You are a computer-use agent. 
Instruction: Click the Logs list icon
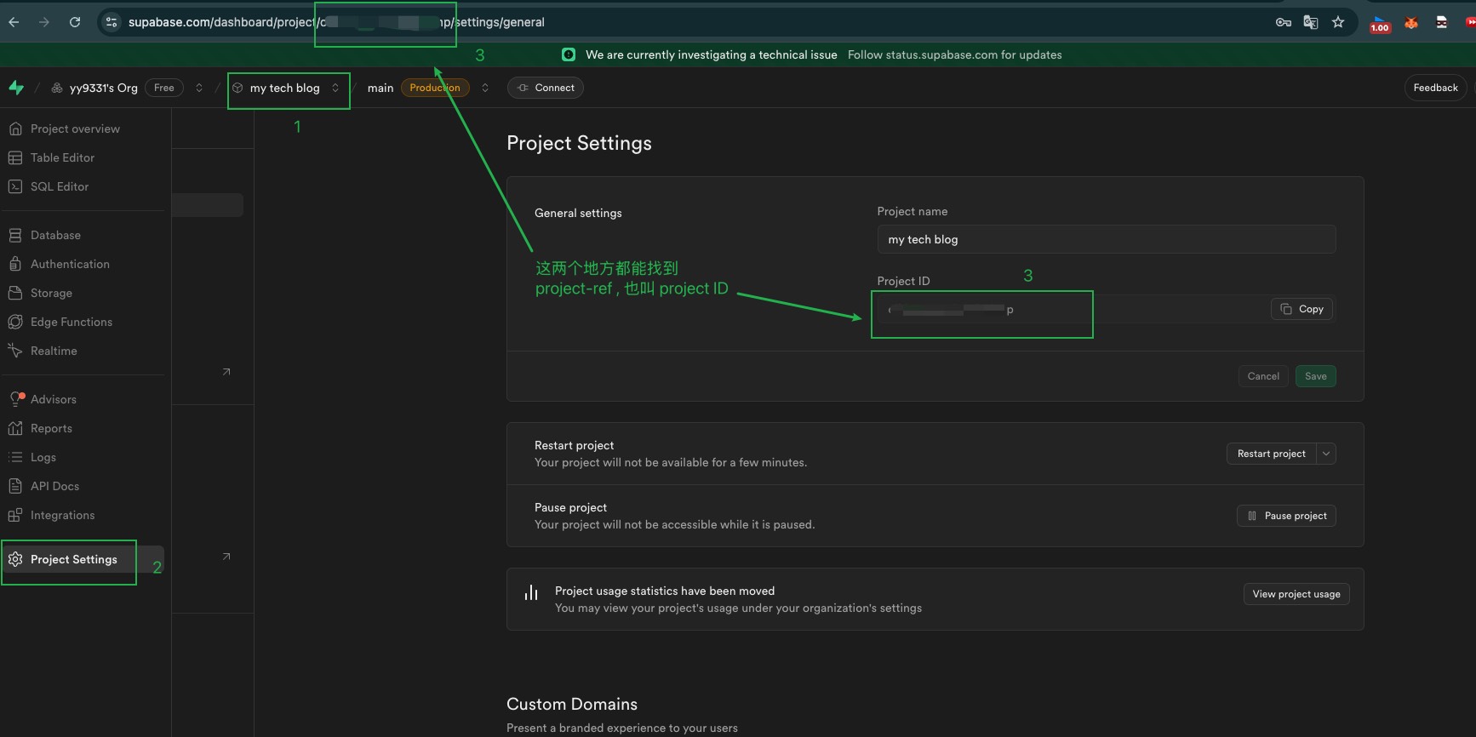pos(15,457)
